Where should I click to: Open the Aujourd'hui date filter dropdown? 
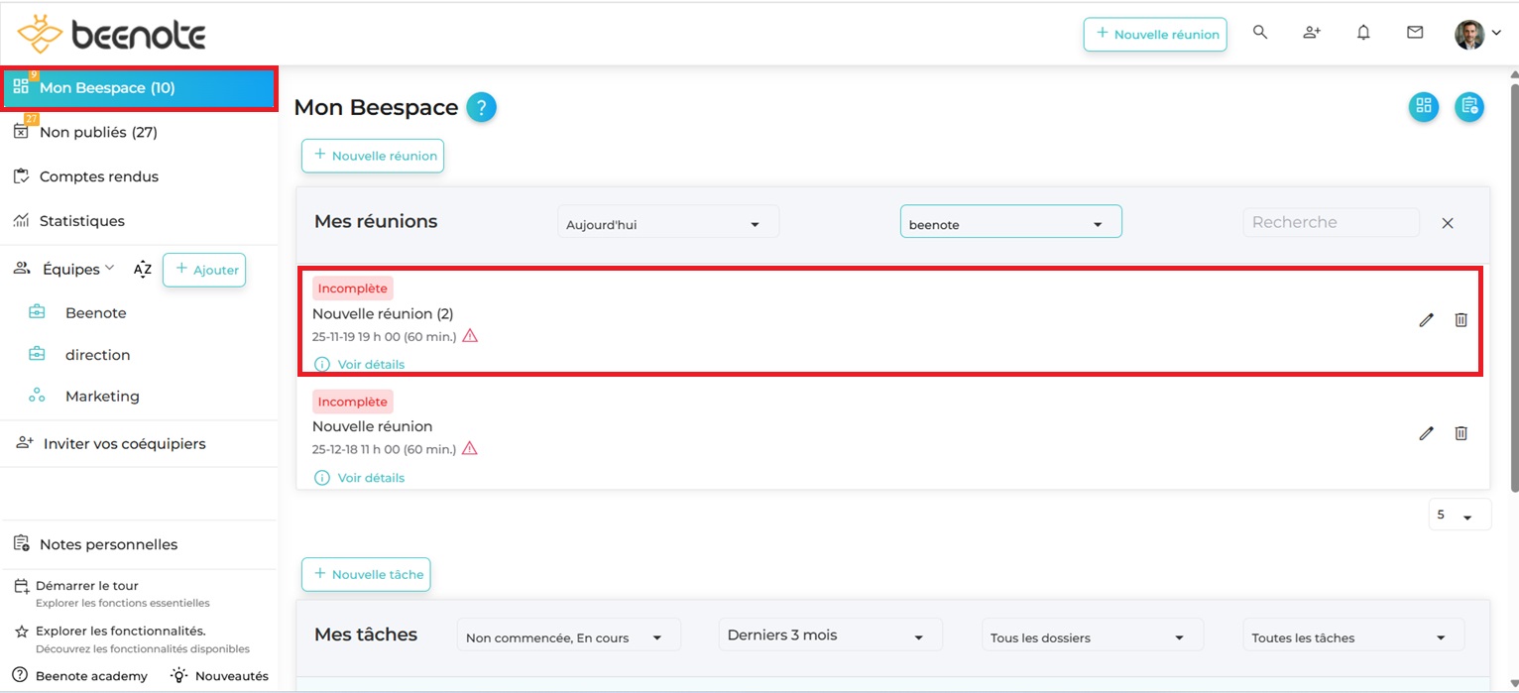point(668,224)
